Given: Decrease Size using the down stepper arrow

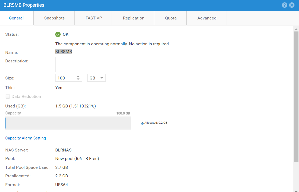Looking at the screenshot, I should [x=77, y=79].
